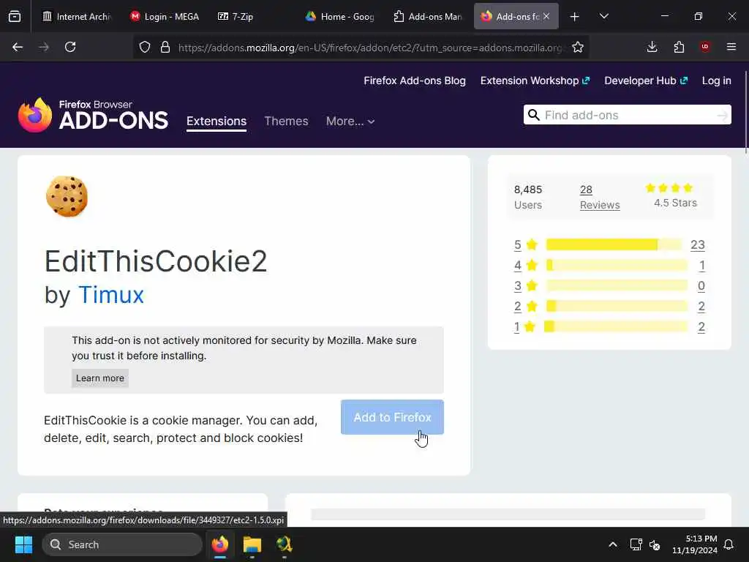The width and height of the screenshot is (749, 562).
Task: Expand the More... dropdown menu
Action: point(350,121)
